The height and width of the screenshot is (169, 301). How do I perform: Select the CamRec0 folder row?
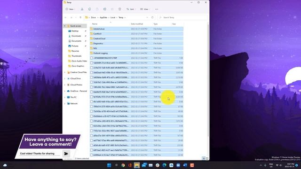point(136,34)
